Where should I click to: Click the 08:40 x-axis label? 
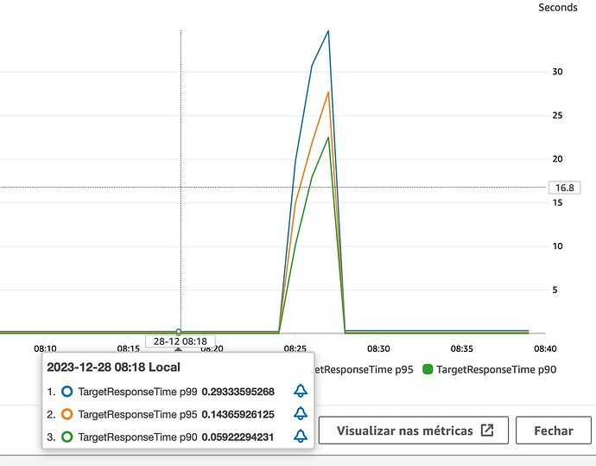tap(545, 348)
